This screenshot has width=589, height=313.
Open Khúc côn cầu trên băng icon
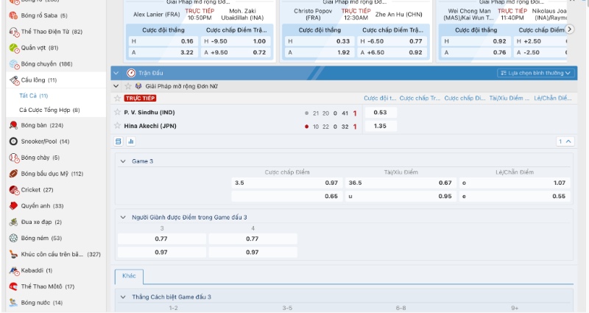(x=13, y=254)
